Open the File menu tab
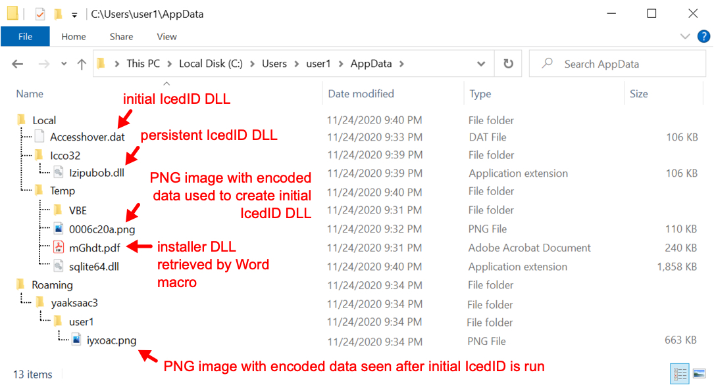The image size is (714, 385). [x=25, y=36]
